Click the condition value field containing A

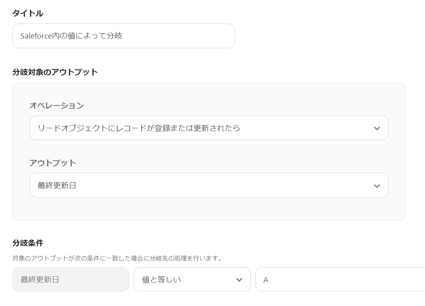point(340,280)
